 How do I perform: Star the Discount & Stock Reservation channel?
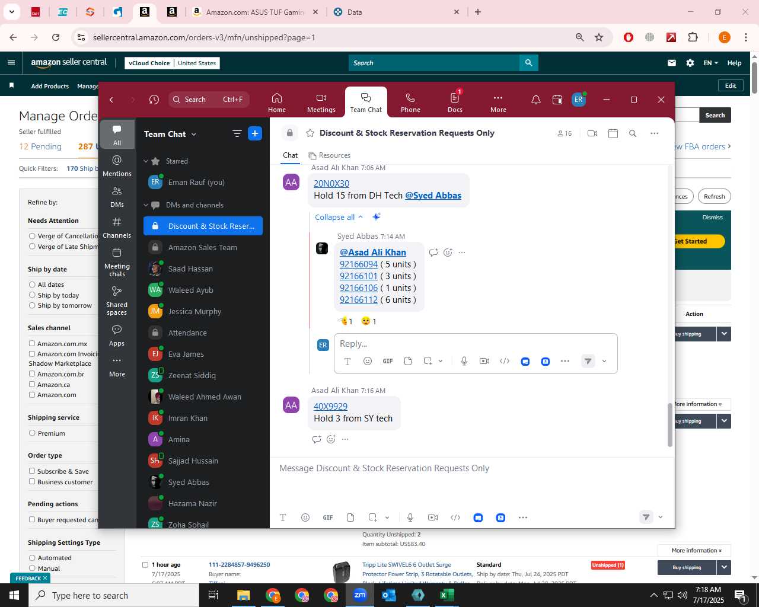310,133
